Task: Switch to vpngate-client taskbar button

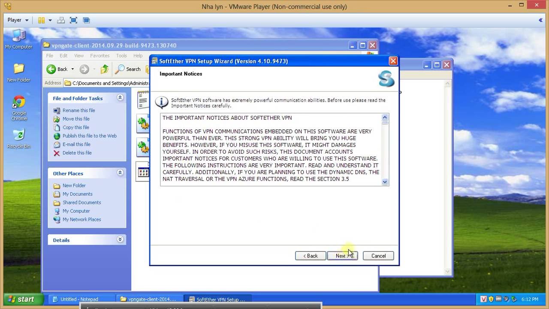Action: 149,299
